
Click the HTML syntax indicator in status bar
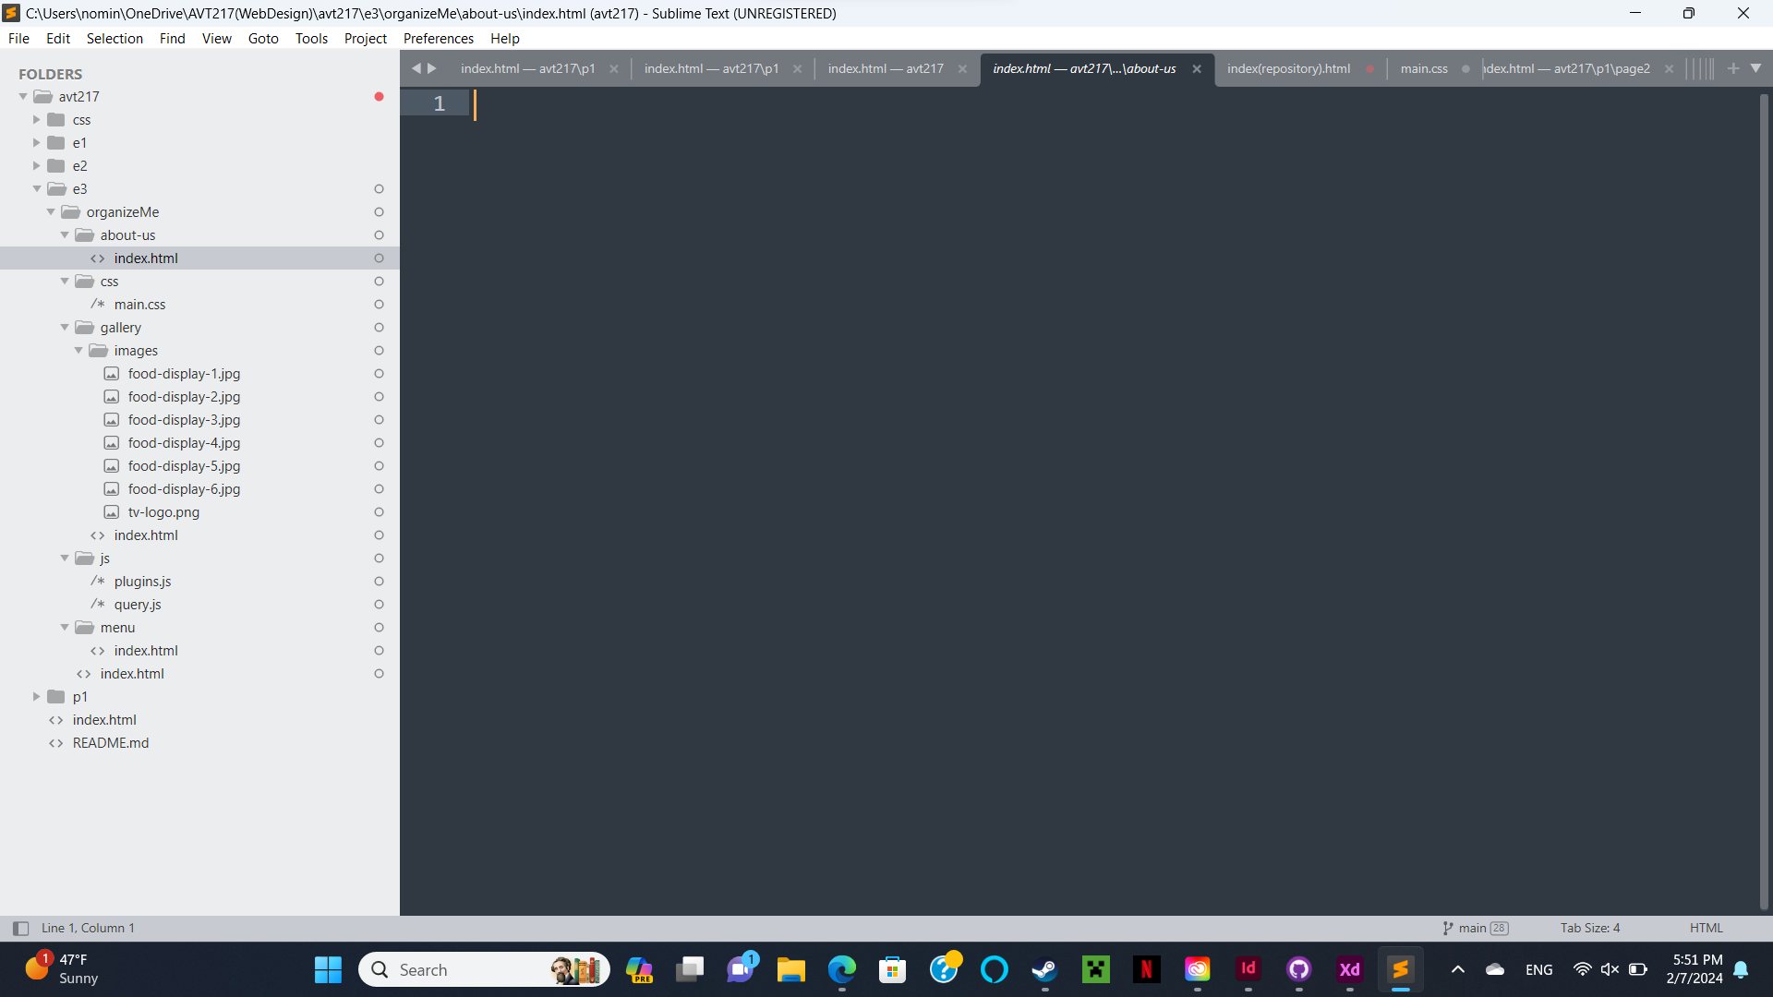point(1706,928)
